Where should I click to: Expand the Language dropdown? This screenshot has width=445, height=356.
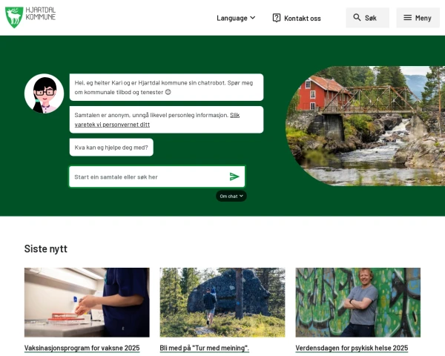tap(236, 18)
